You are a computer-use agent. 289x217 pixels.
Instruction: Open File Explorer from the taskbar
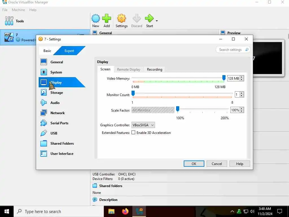point(111,211)
